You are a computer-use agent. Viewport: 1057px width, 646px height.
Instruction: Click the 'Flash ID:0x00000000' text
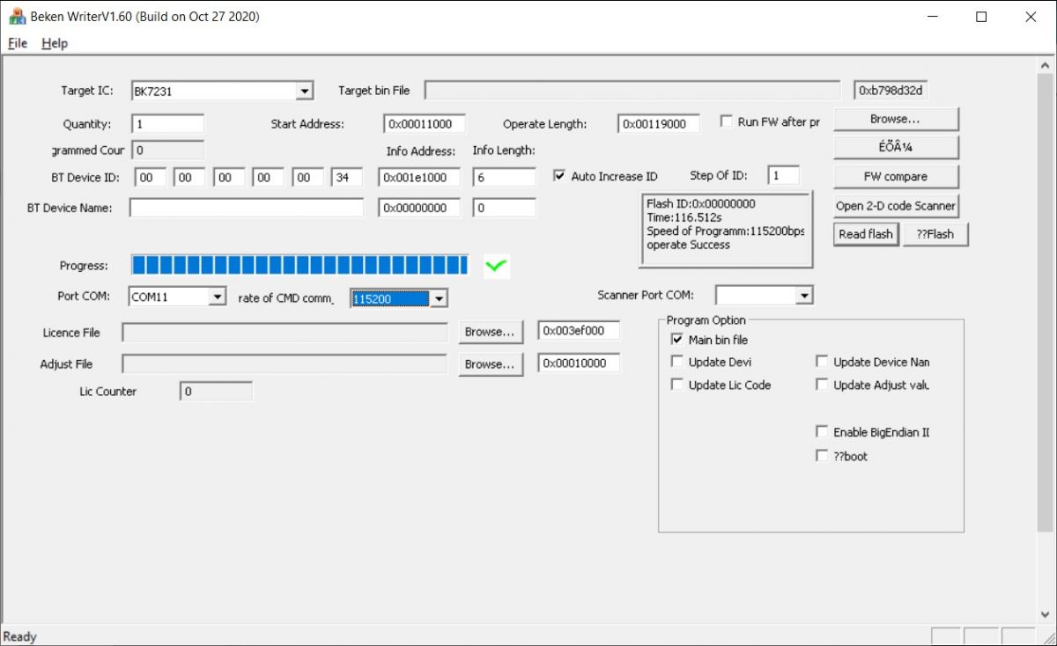(701, 203)
